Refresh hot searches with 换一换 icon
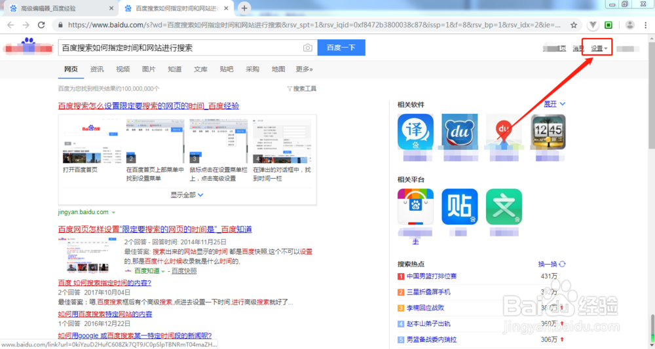 tap(562, 264)
